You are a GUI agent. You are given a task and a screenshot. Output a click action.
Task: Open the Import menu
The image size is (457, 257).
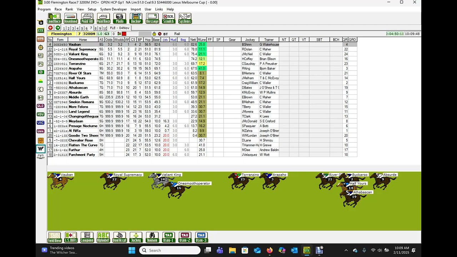pyautogui.click(x=136, y=9)
